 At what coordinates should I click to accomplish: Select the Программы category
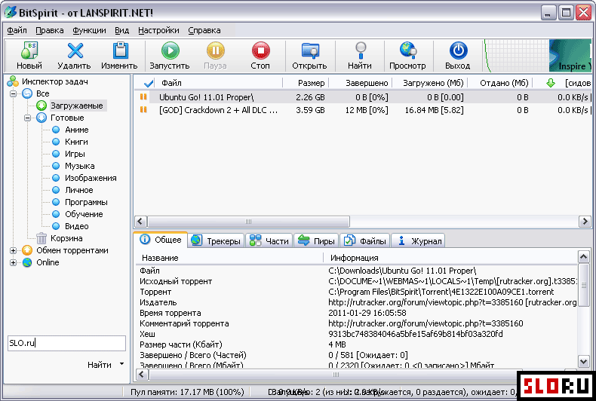pyautogui.click(x=86, y=203)
